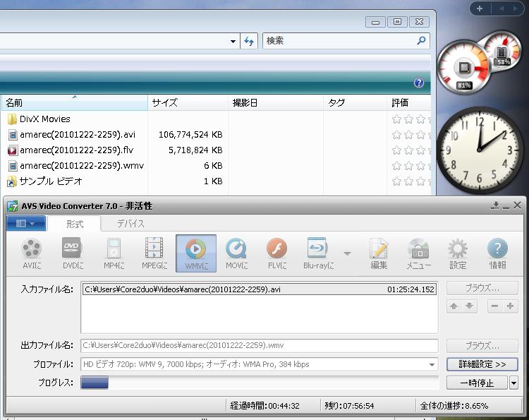Open 情報 help information icon
Screen dimensions: 529x420
click(x=498, y=254)
